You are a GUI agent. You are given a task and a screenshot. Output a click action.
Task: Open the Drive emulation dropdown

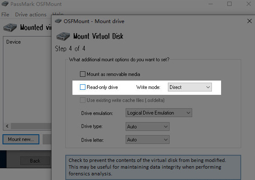159,113
